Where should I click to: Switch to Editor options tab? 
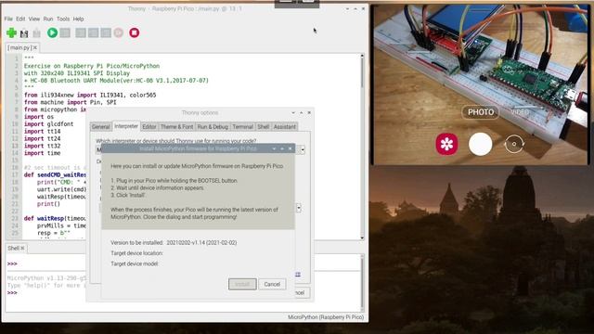148,127
